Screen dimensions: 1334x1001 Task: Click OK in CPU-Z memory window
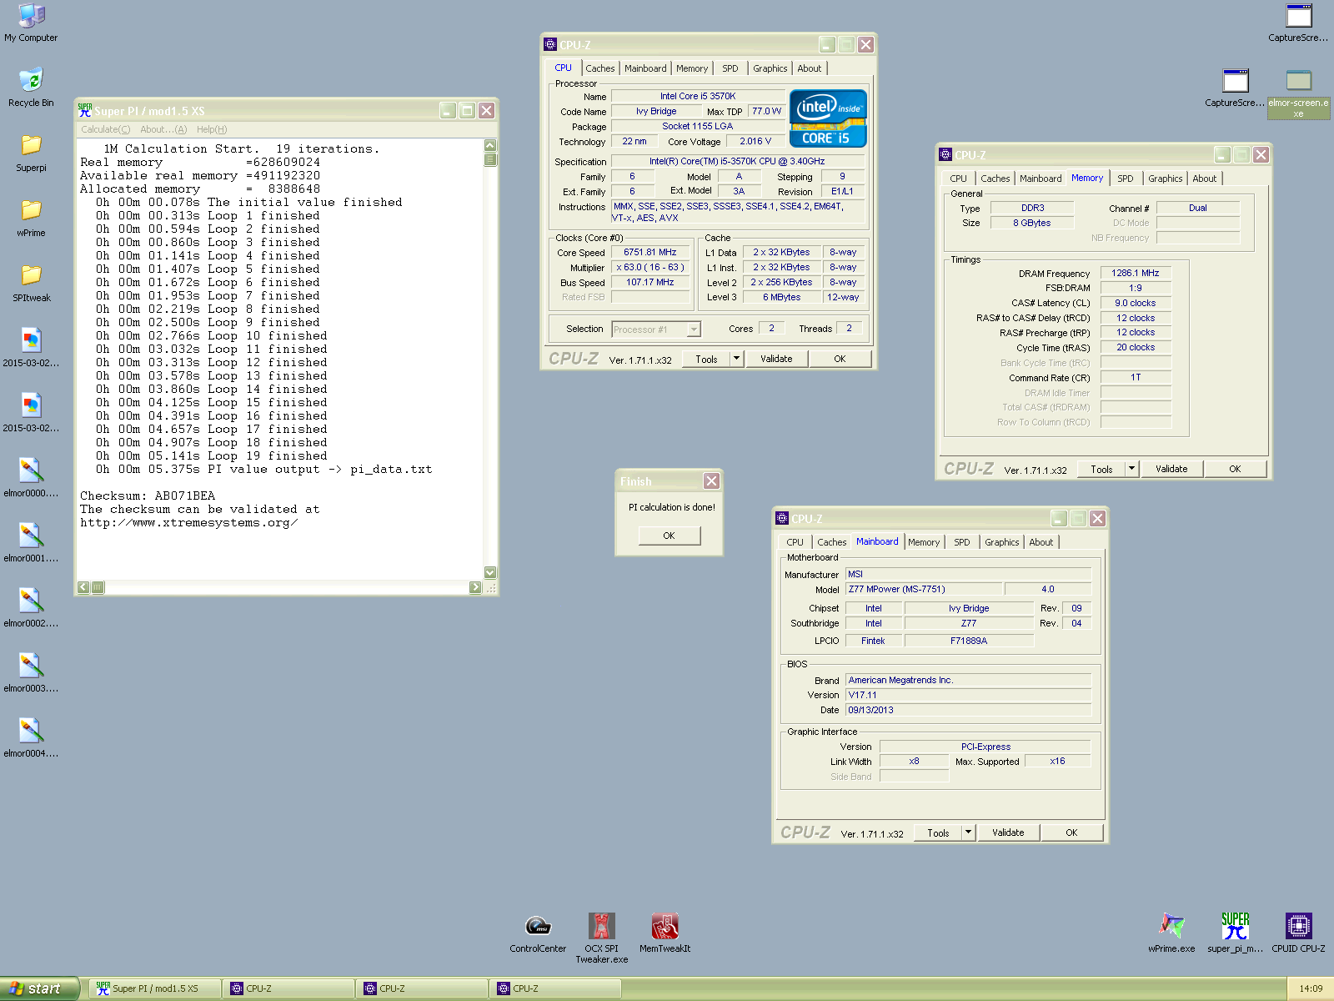coord(1235,469)
